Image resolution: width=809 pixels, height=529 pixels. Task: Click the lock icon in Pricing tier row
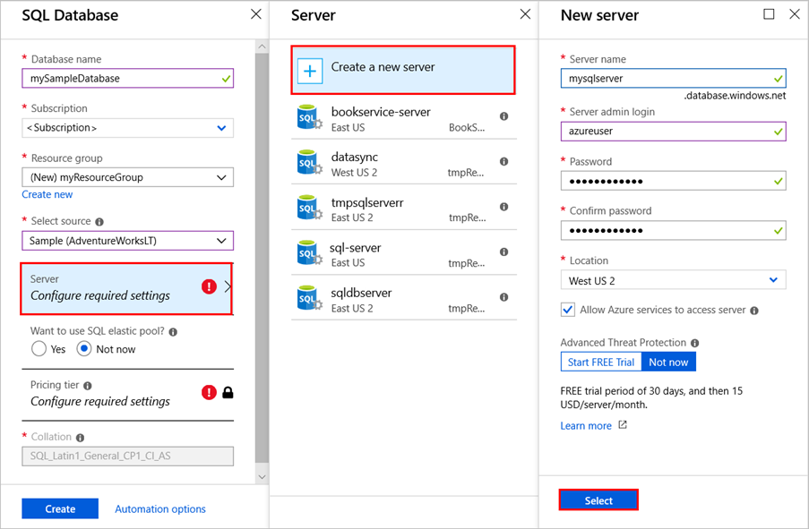pyautogui.click(x=228, y=393)
